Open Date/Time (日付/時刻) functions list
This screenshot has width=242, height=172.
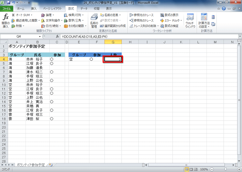51,26
